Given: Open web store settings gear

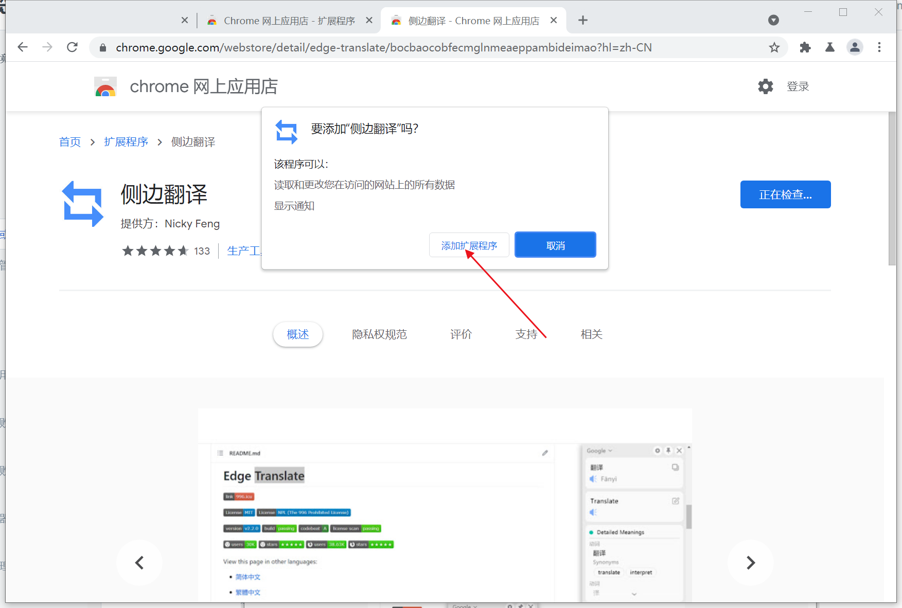Looking at the screenshot, I should click(x=766, y=86).
